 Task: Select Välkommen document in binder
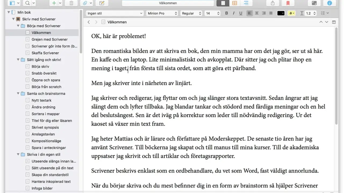tap(42, 33)
